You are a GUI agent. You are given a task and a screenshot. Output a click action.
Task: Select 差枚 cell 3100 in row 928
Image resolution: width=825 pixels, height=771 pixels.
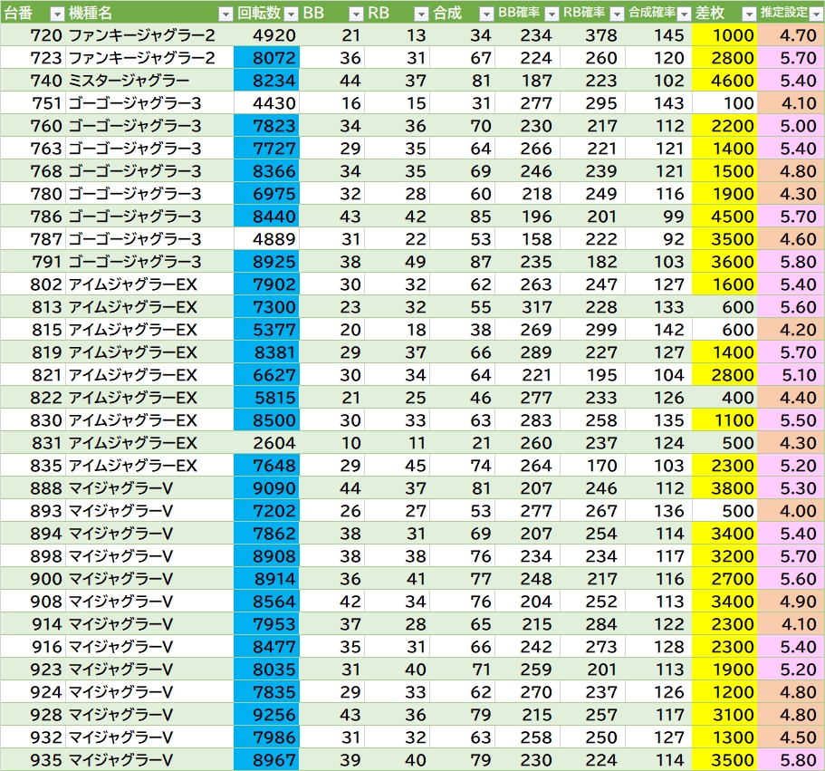[x=724, y=714]
